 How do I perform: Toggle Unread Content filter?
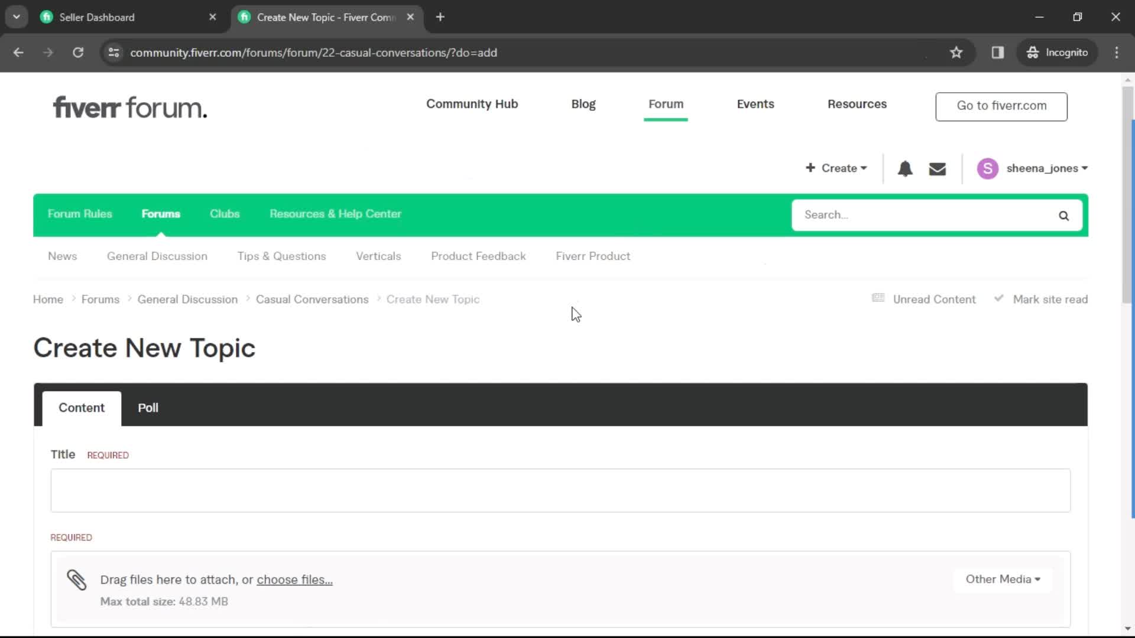924,299
